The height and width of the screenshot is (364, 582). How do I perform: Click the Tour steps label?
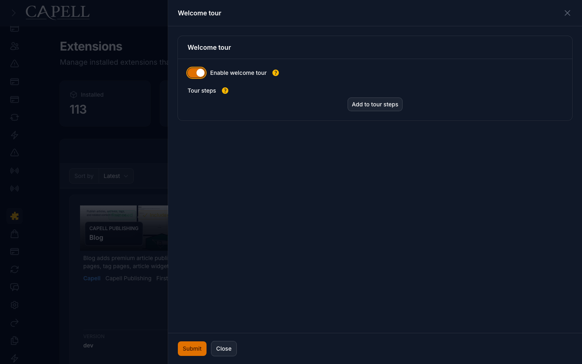pos(202,91)
